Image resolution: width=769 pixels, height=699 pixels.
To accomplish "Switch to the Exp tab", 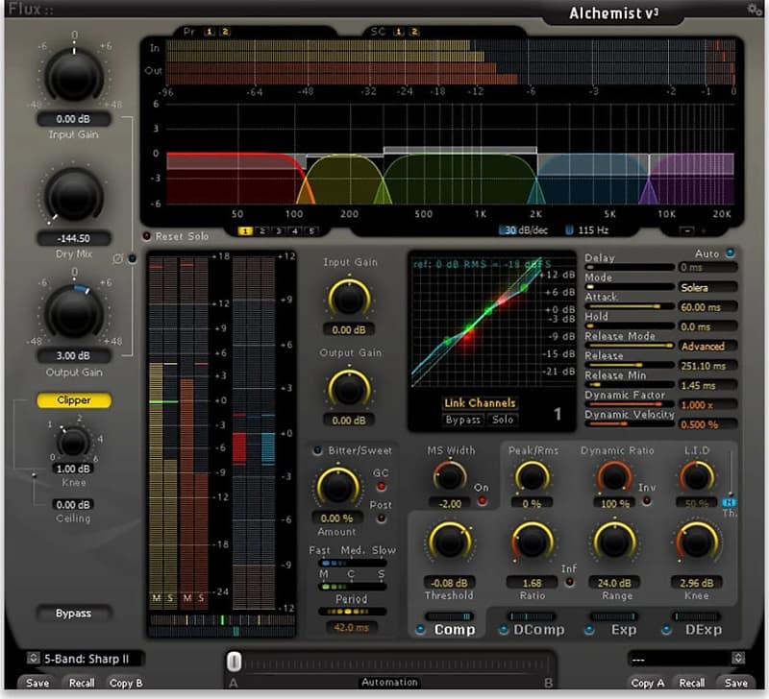I will pyautogui.click(x=623, y=629).
